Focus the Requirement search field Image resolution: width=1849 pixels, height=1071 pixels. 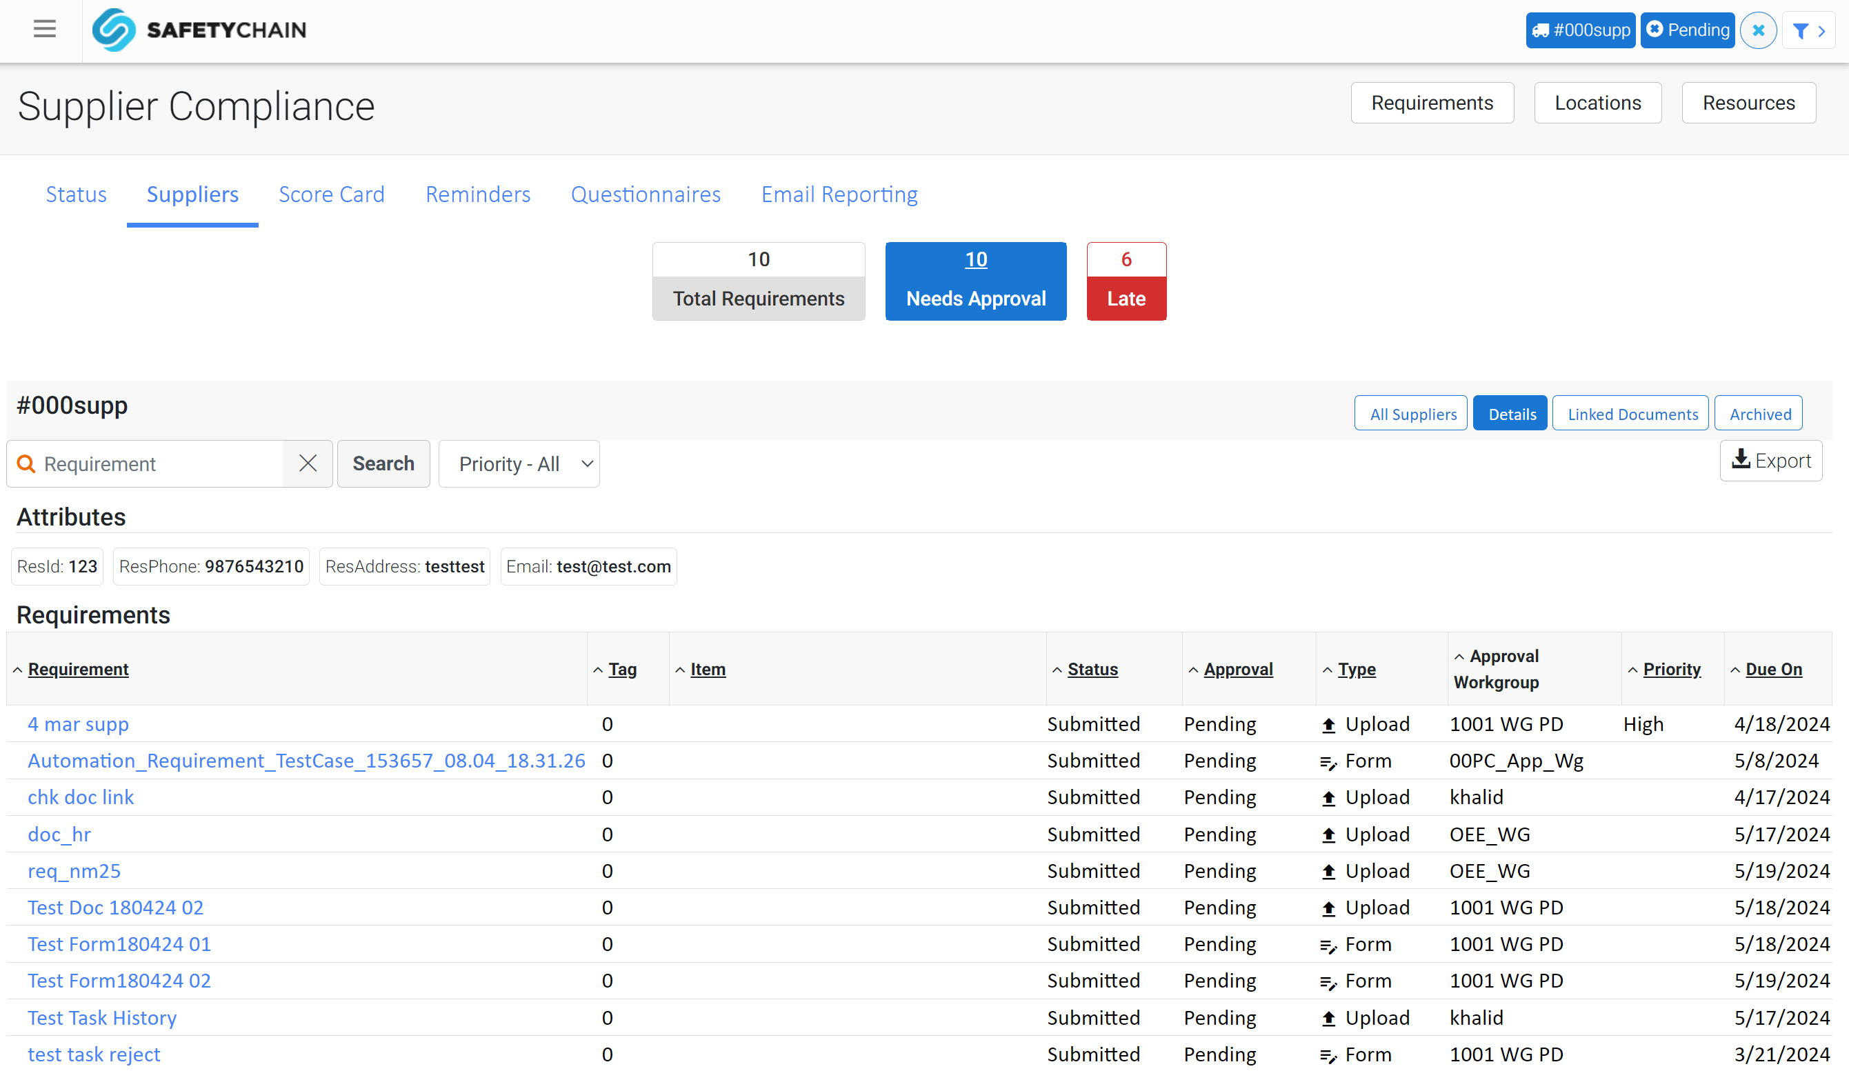tap(161, 463)
